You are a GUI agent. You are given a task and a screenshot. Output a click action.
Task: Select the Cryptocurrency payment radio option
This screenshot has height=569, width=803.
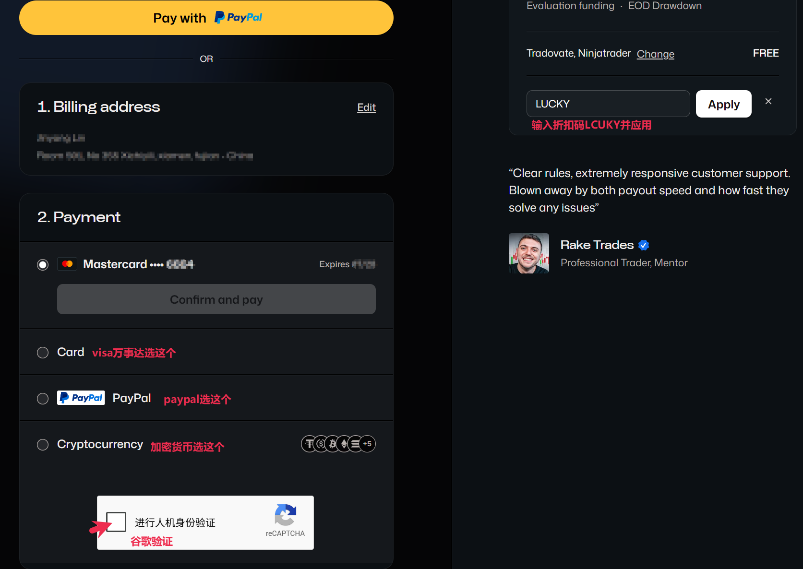coord(43,445)
